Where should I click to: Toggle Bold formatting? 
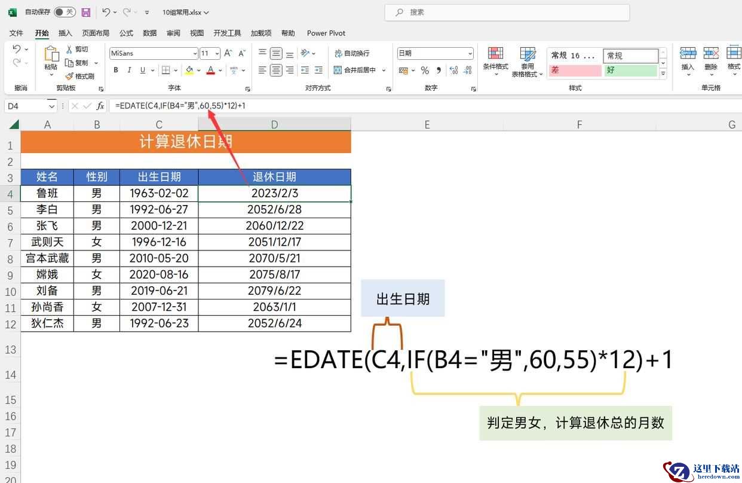tap(116, 71)
